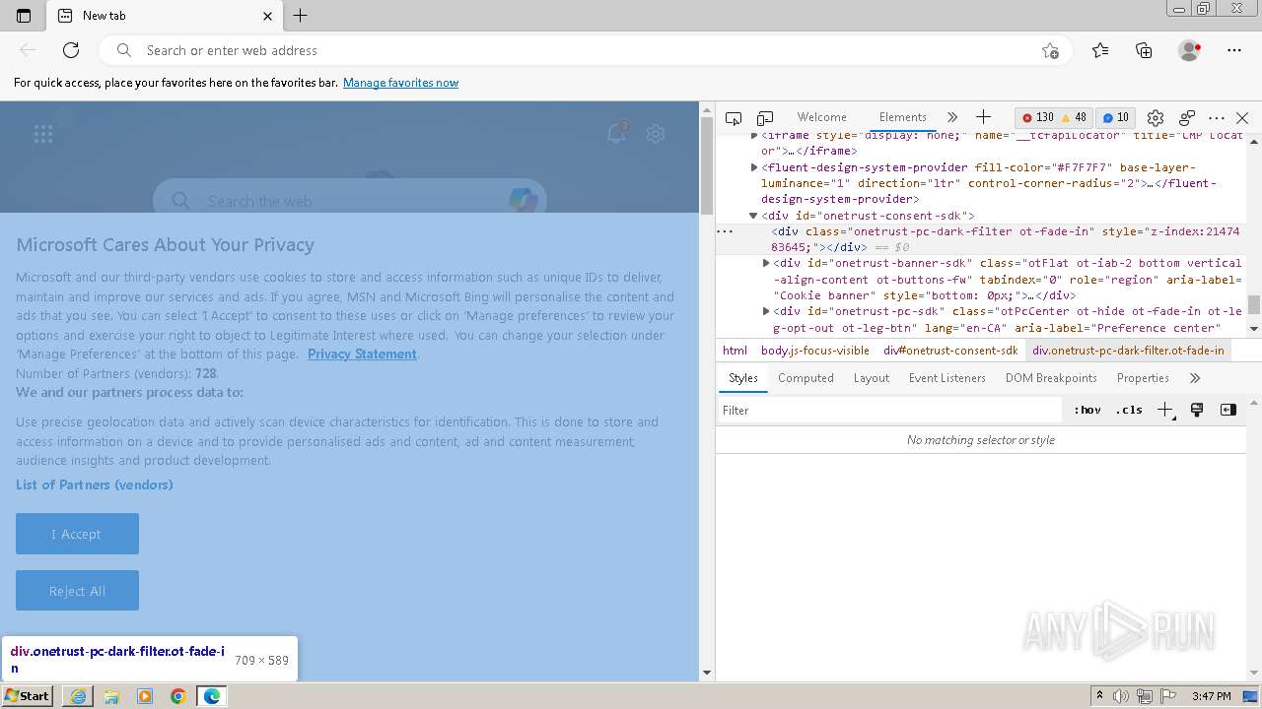The width and height of the screenshot is (1262, 709).
Task: Open File Explorer from taskbar
Action: click(111, 696)
